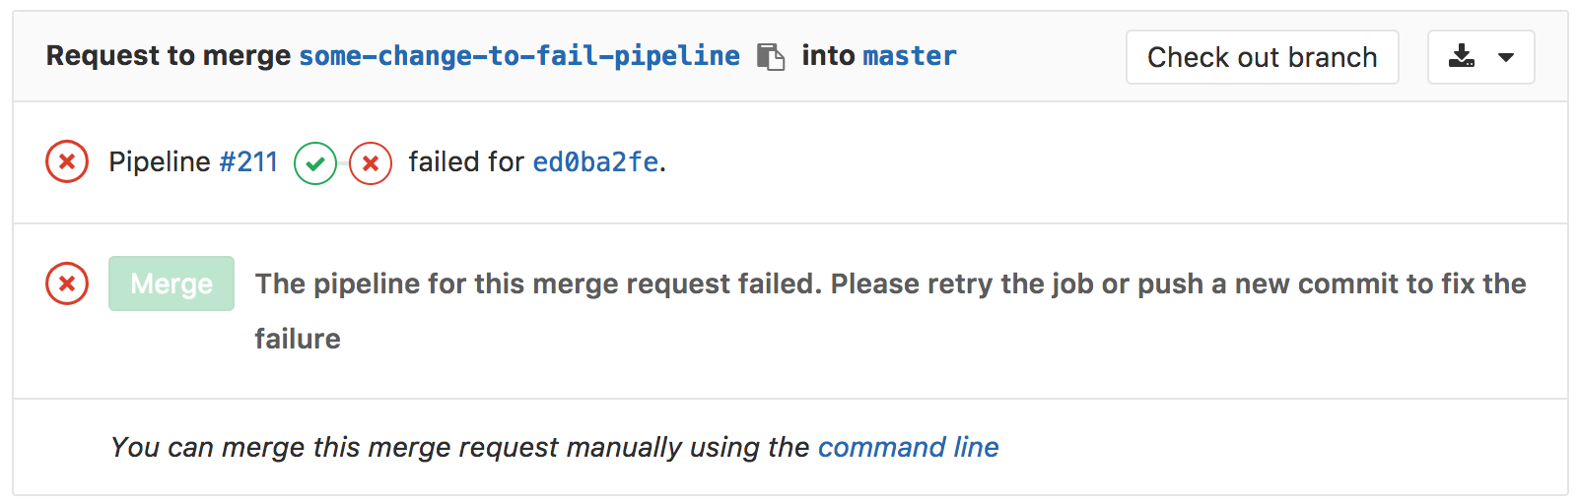Open the passed stage green check icon
1579x504 pixels.
(x=315, y=163)
